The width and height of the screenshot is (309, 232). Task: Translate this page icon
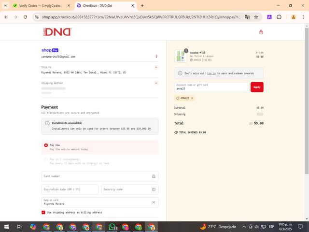247,17
